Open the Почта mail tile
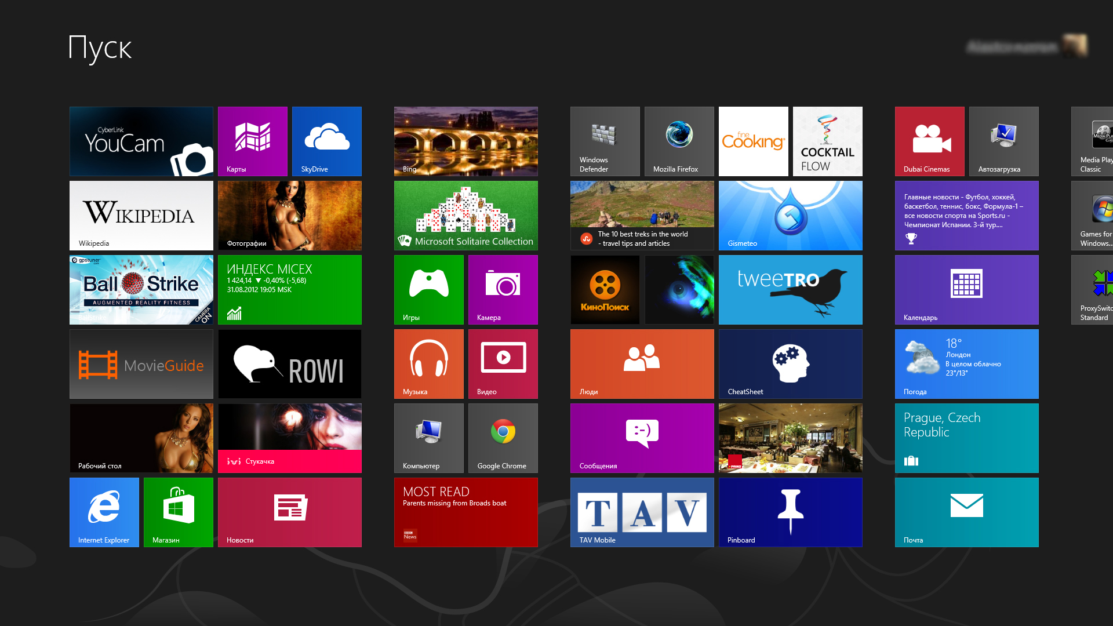 coord(966,512)
